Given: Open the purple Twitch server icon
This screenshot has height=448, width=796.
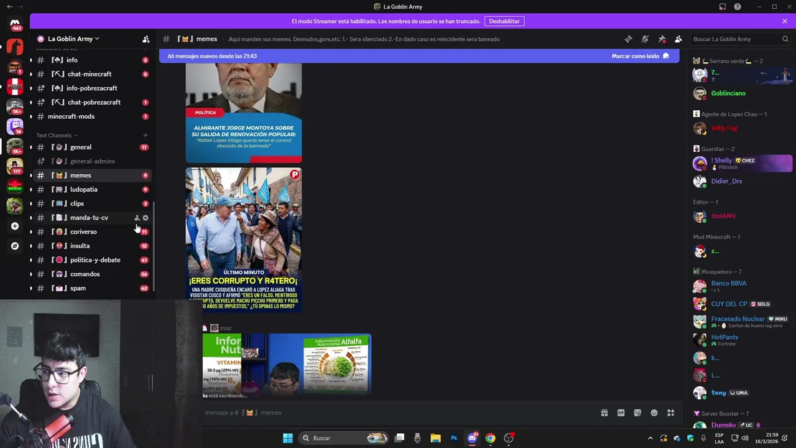Looking at the screenshot, I should point(15,126).
